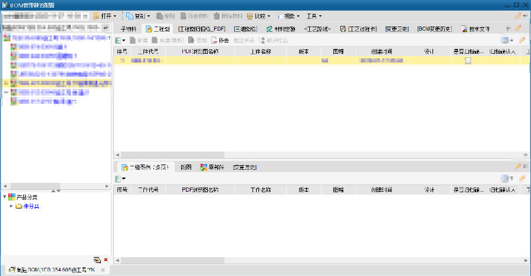Click the 粘贴 paste toolbar icon
Viewport: 531px width, 276px height.
click(159, 16)
